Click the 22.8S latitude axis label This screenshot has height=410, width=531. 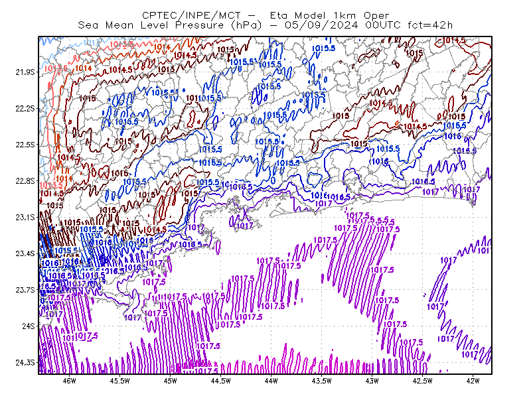[25, 181]
